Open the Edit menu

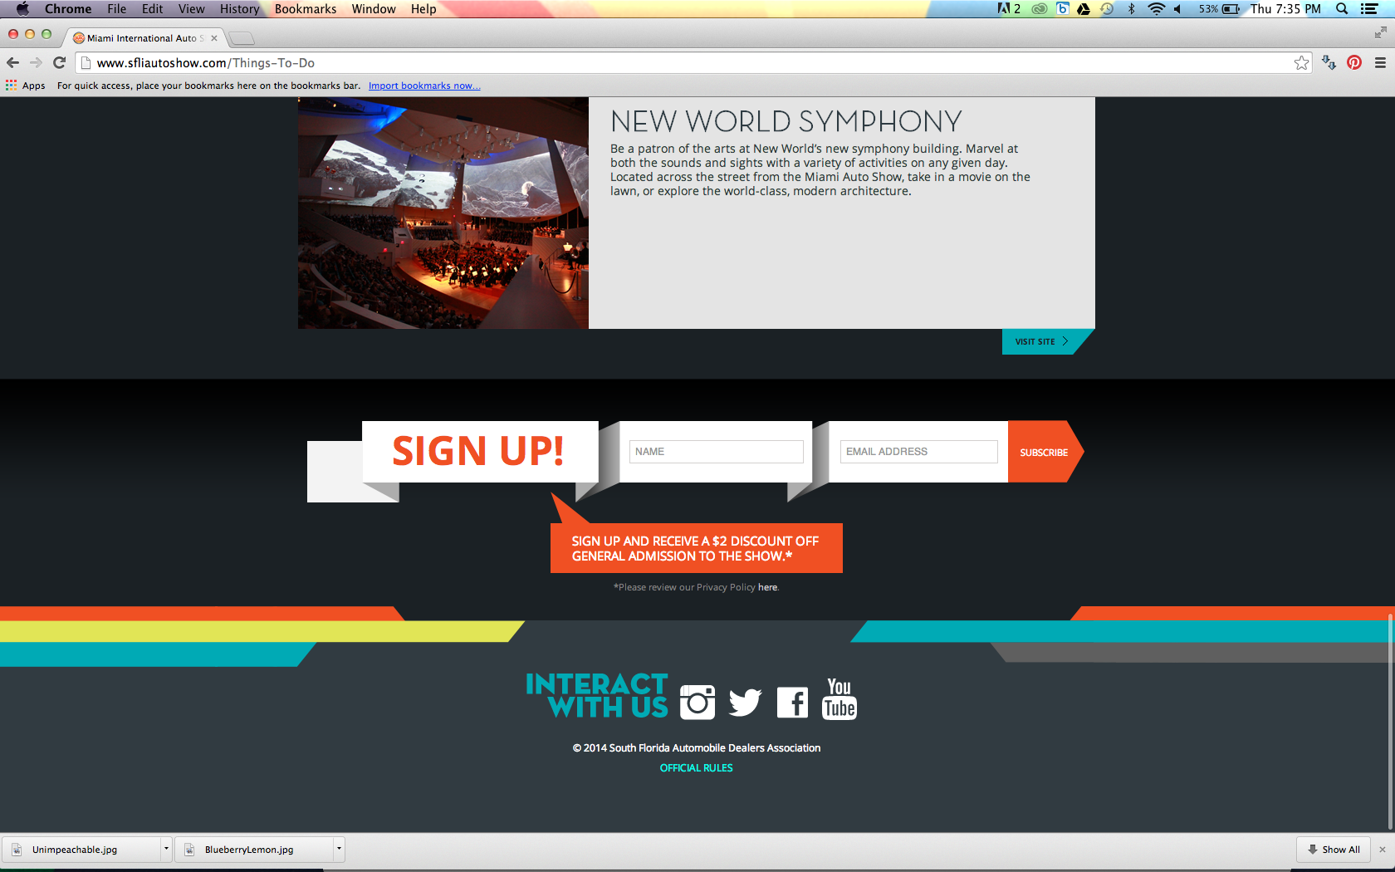tap(152, 8)
